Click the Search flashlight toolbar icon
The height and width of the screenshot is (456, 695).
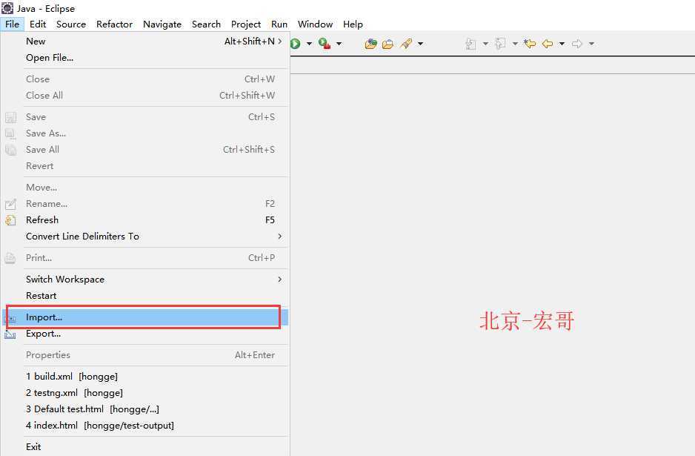406,44
